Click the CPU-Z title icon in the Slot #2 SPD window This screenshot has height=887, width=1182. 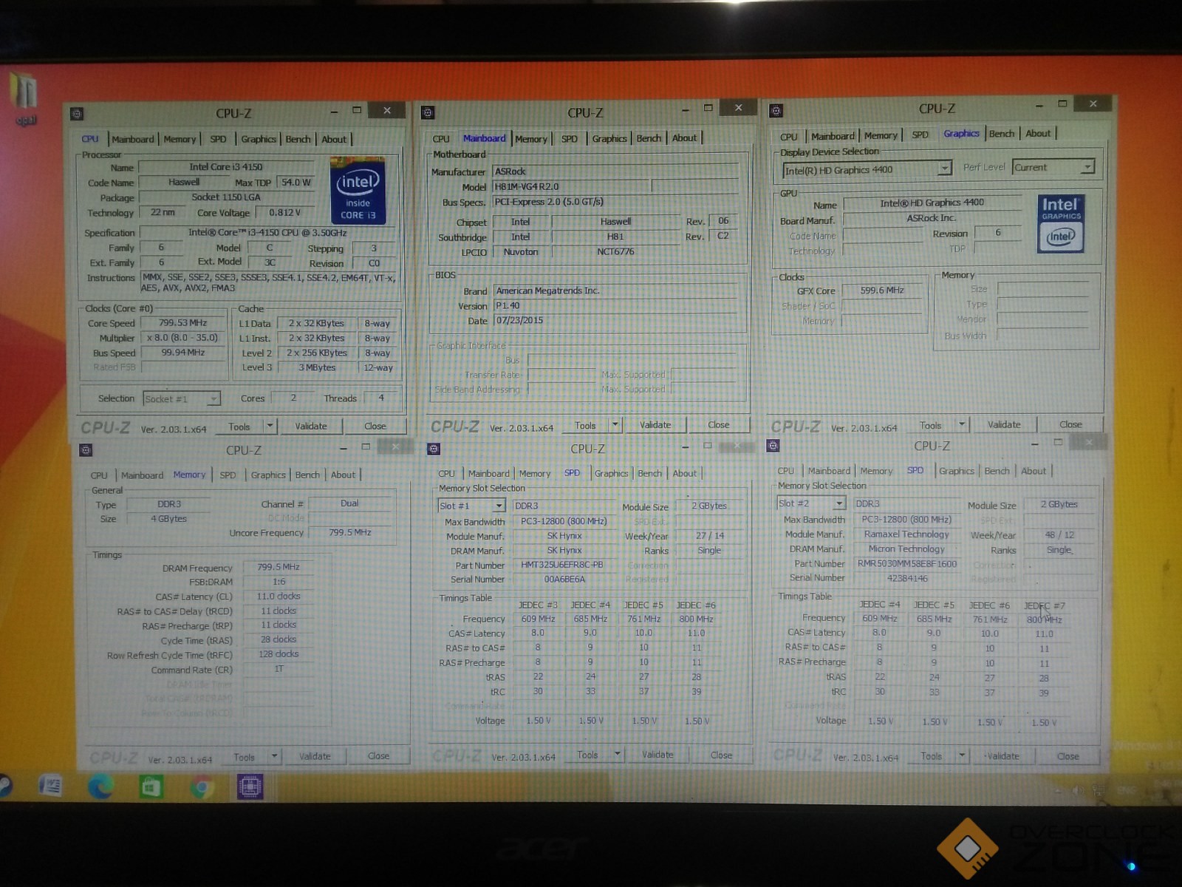tap(773, 446)
